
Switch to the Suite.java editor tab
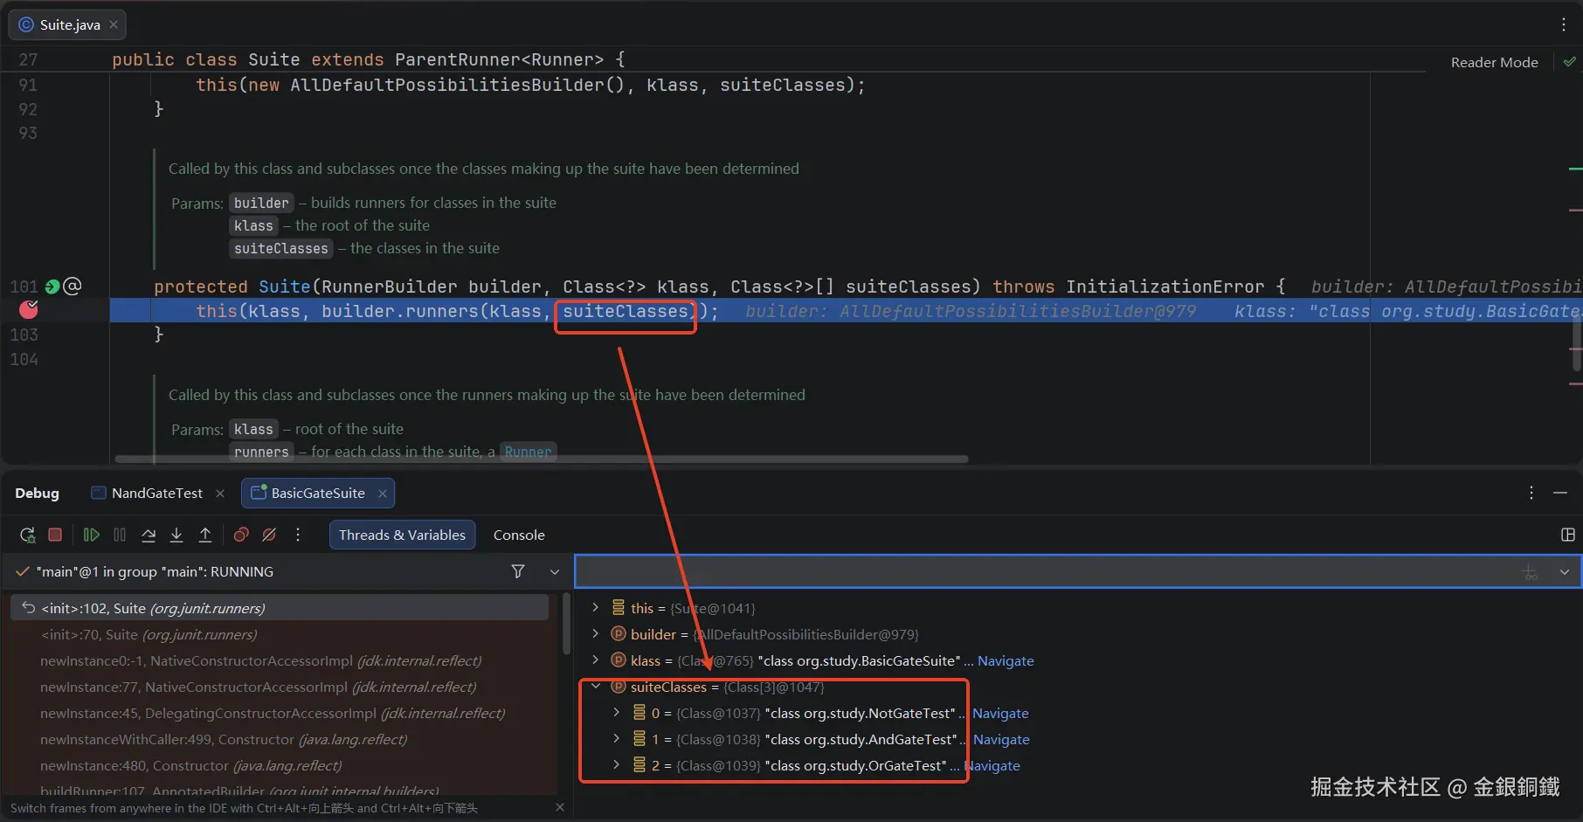click(68, 24)
